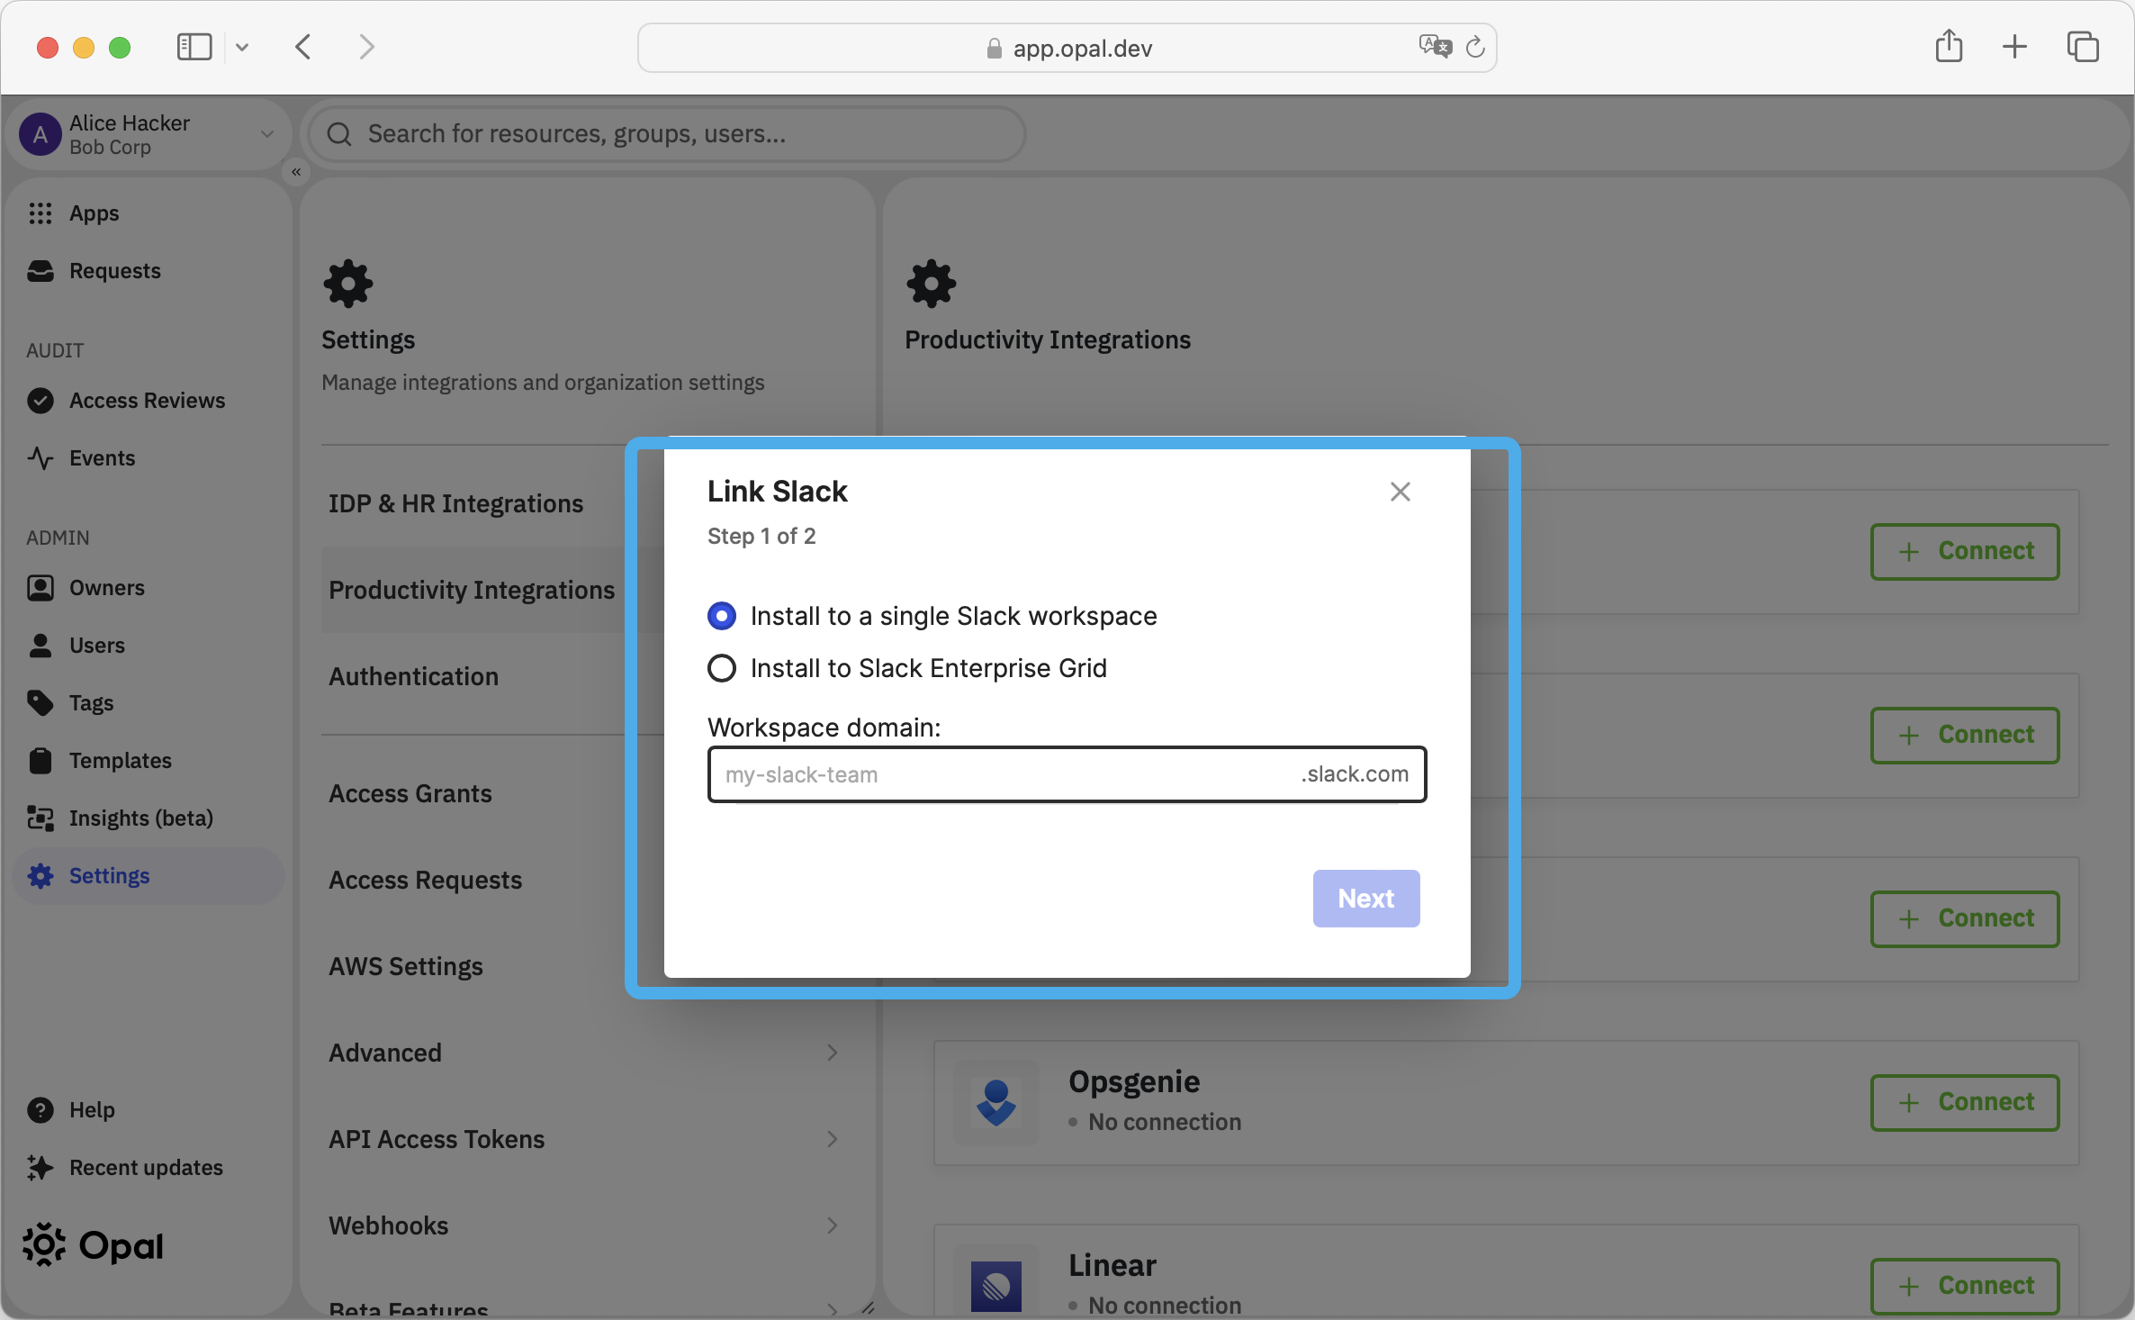Open Safari tab group dropdown arrow
Viewport: 2135px width, 1320px height.
242,47
